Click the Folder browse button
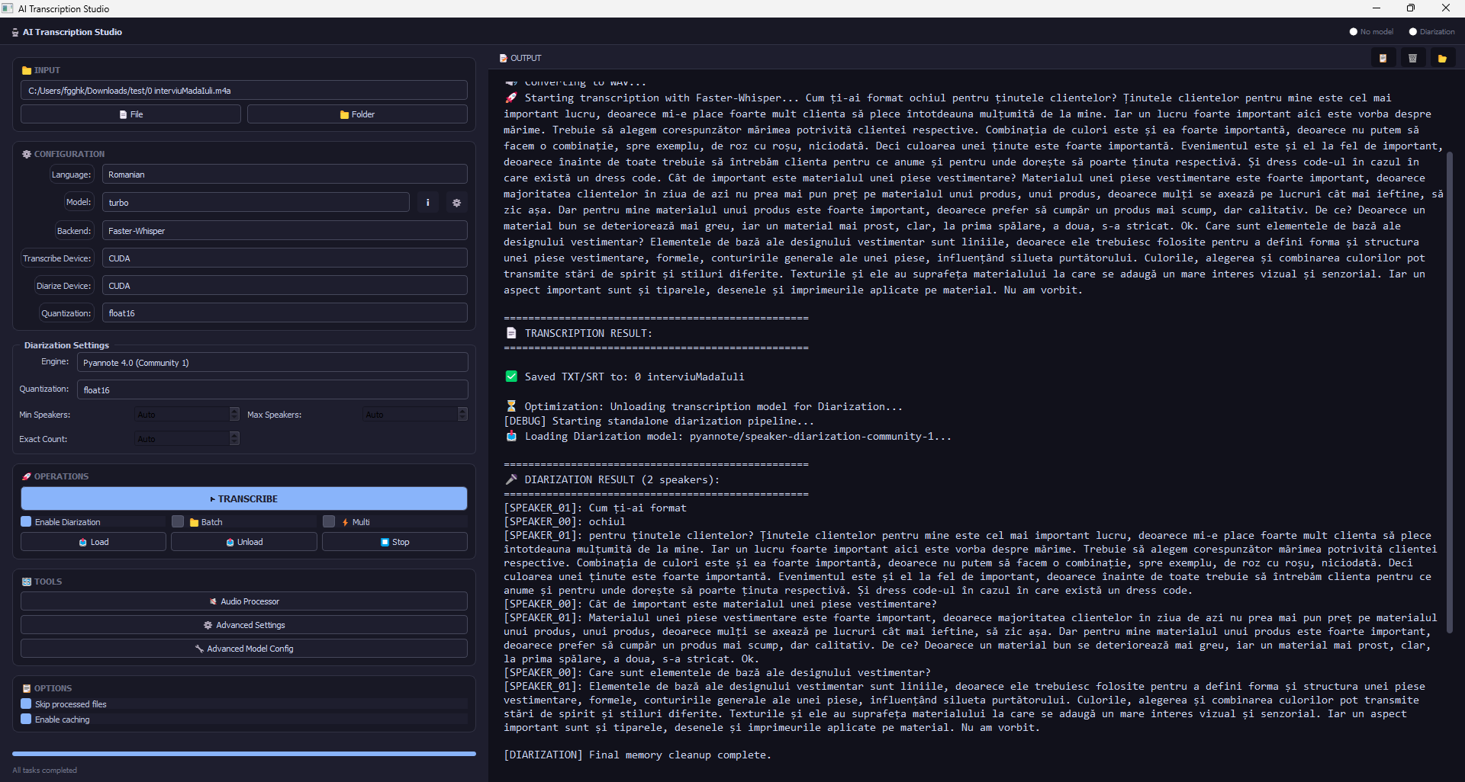Screen dimensions: 1465x782 357,114
